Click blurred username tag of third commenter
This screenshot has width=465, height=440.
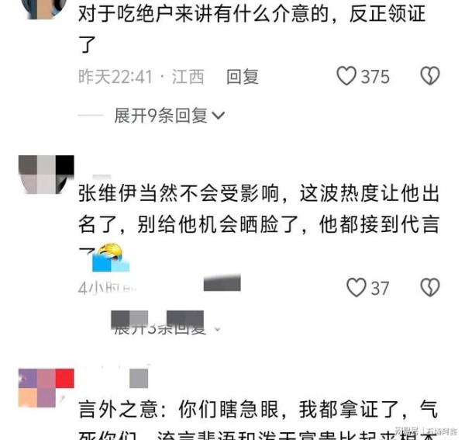coord(139,378)
